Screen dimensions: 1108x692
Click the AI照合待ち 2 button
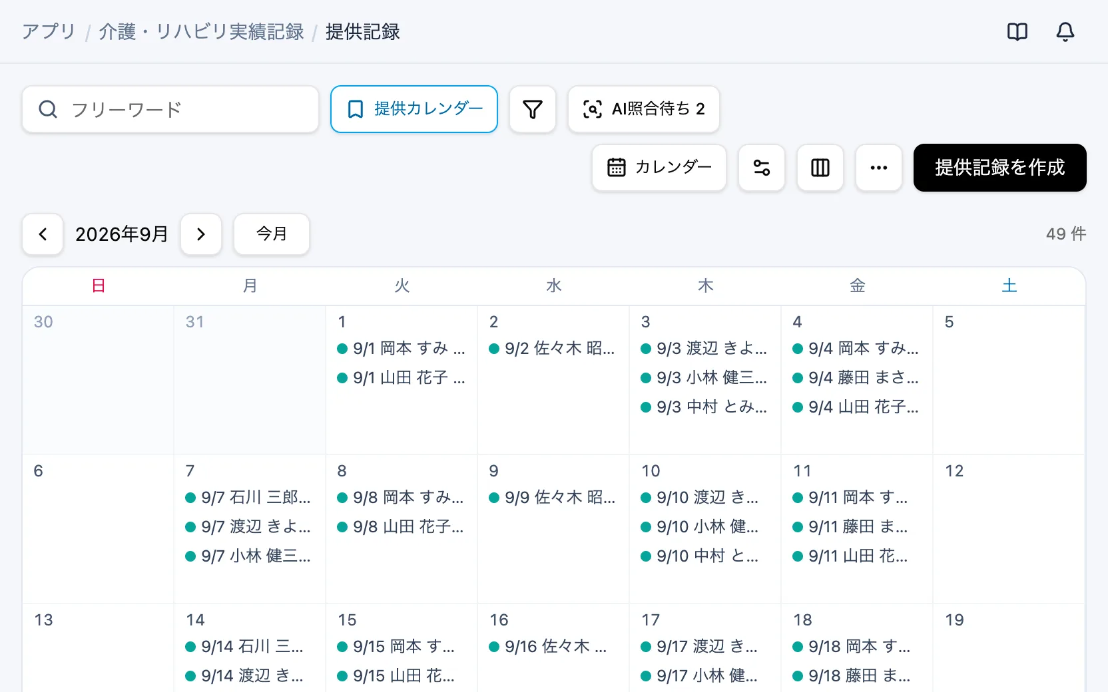[644, 109]
